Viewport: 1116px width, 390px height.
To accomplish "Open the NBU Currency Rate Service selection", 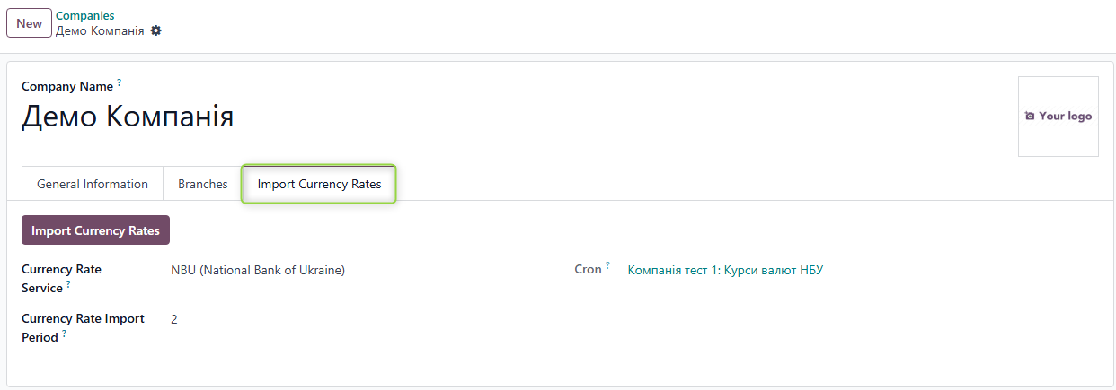I will (258, 270).
